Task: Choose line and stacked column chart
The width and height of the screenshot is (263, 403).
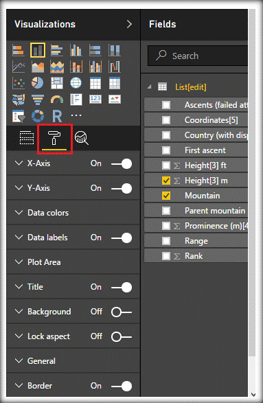Action: tap(76, 67)
